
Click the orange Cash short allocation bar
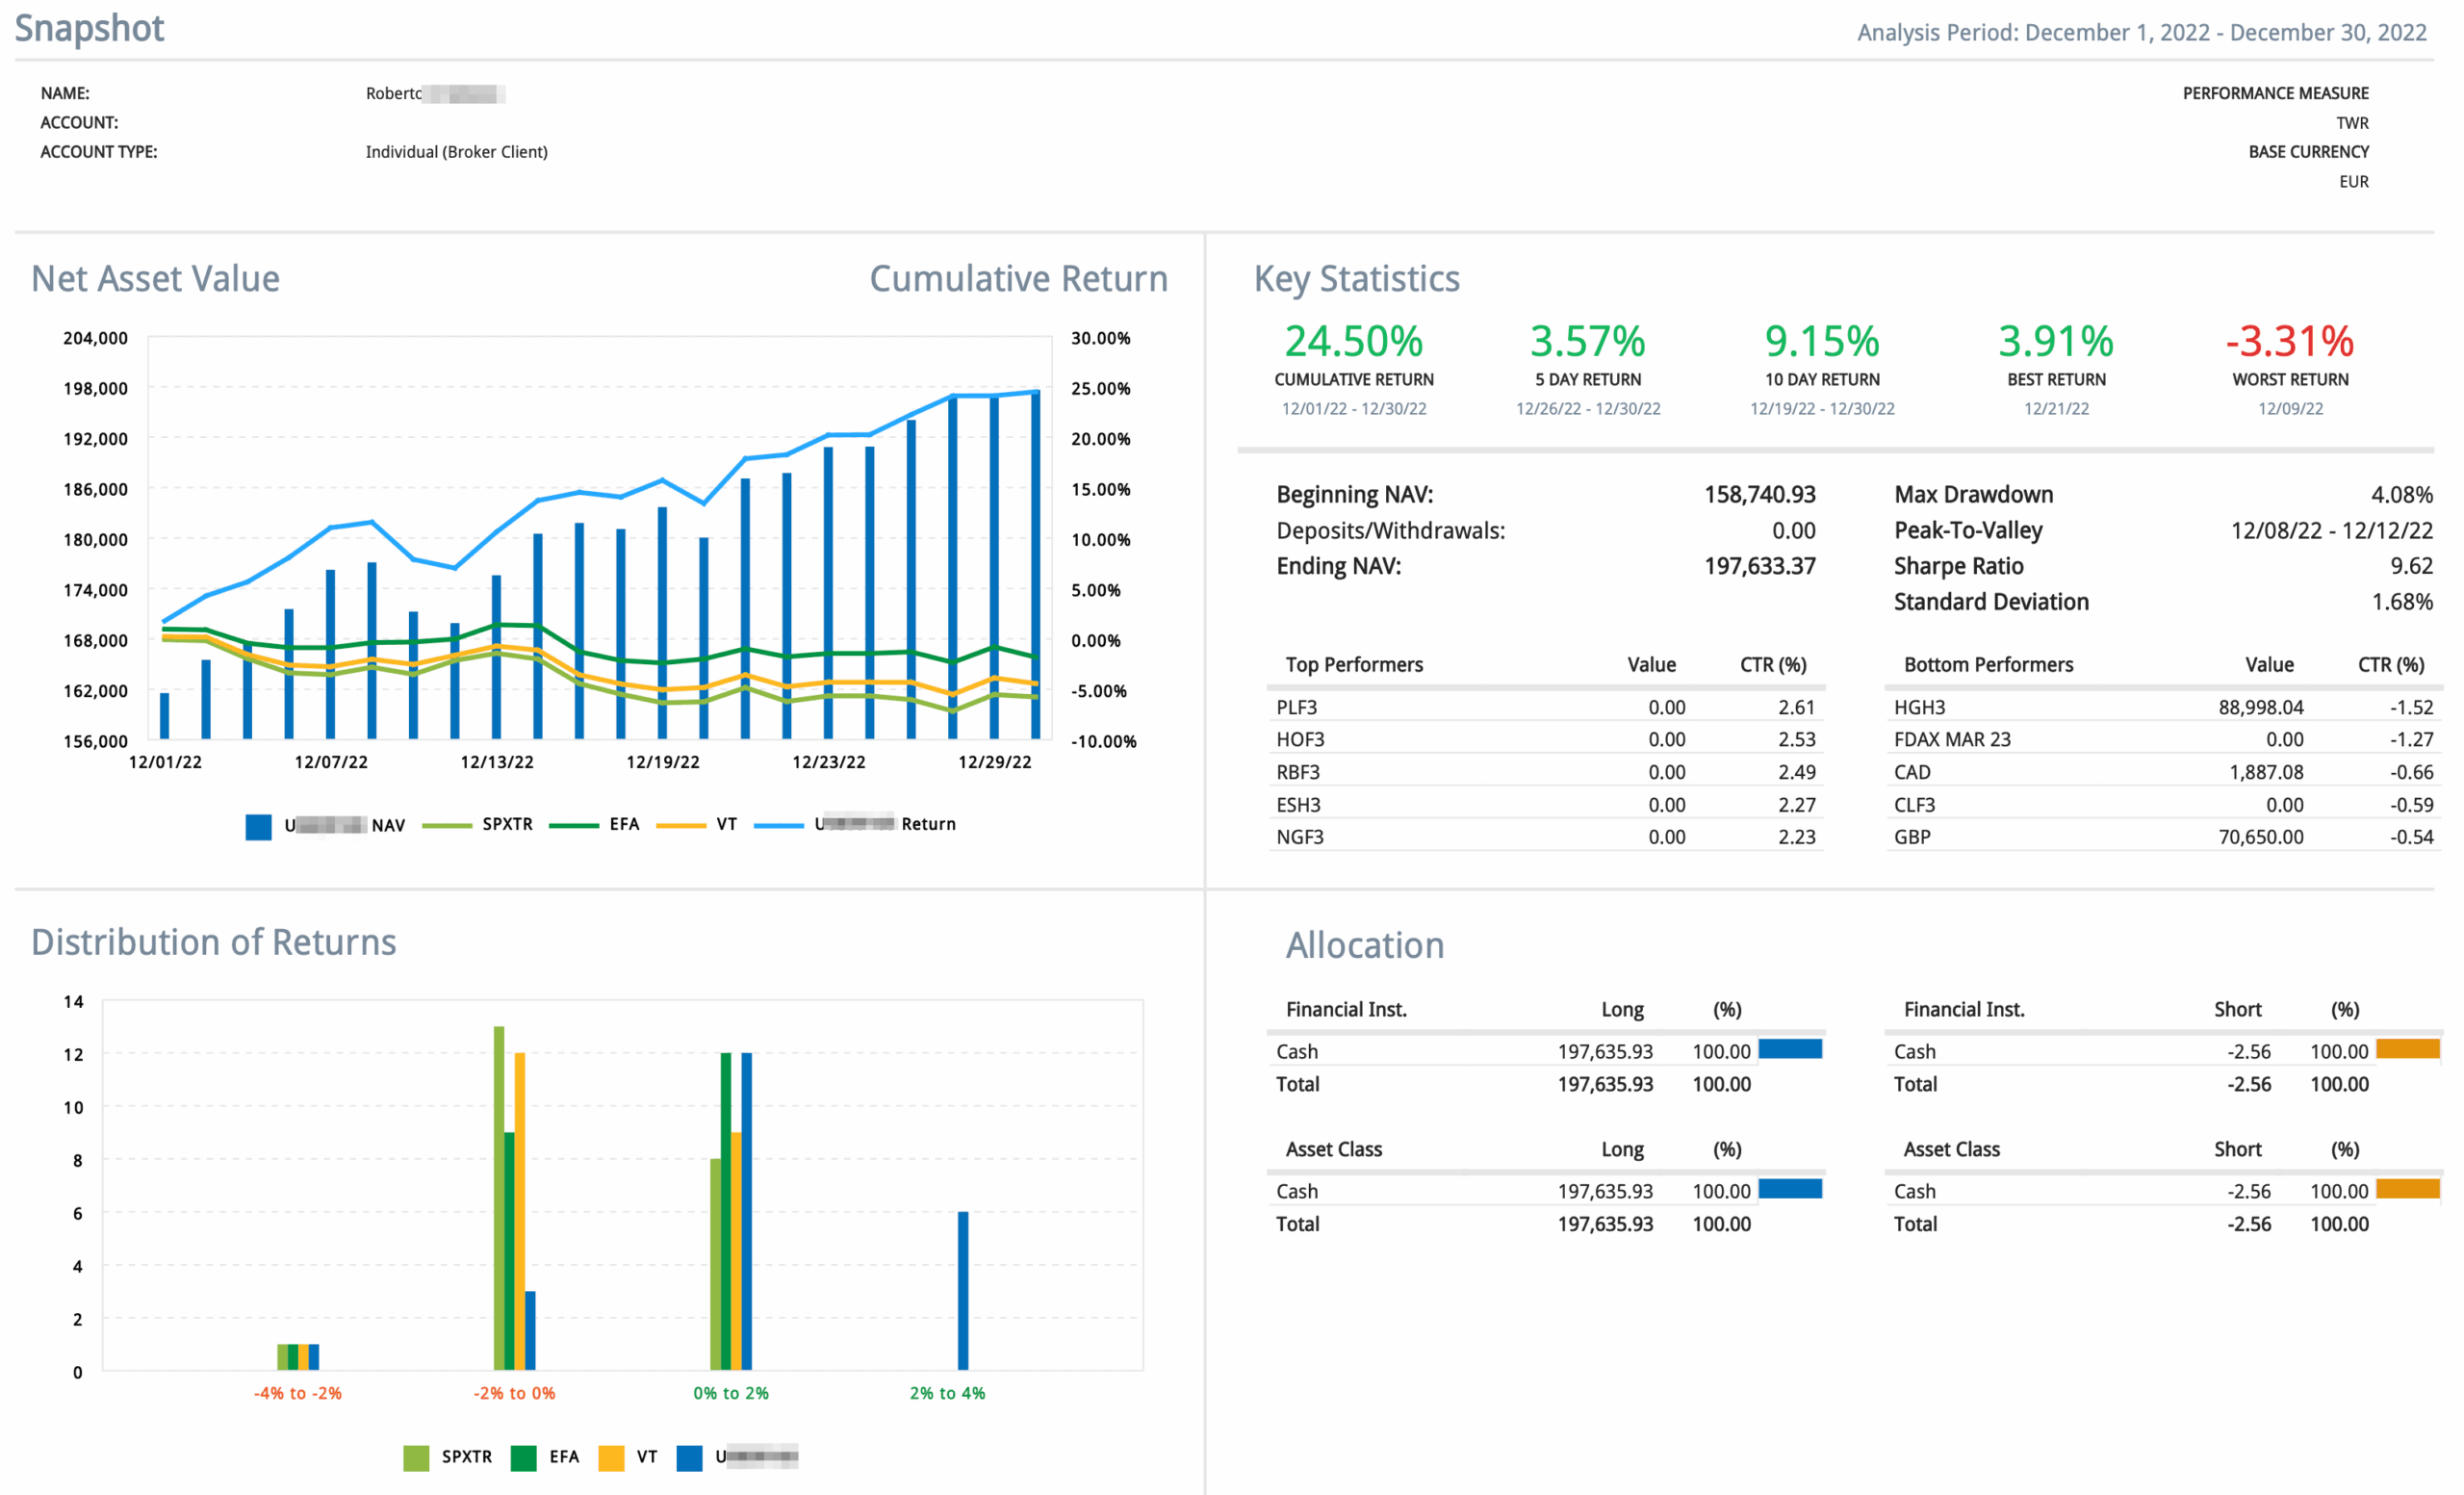pos(2407,1048)
